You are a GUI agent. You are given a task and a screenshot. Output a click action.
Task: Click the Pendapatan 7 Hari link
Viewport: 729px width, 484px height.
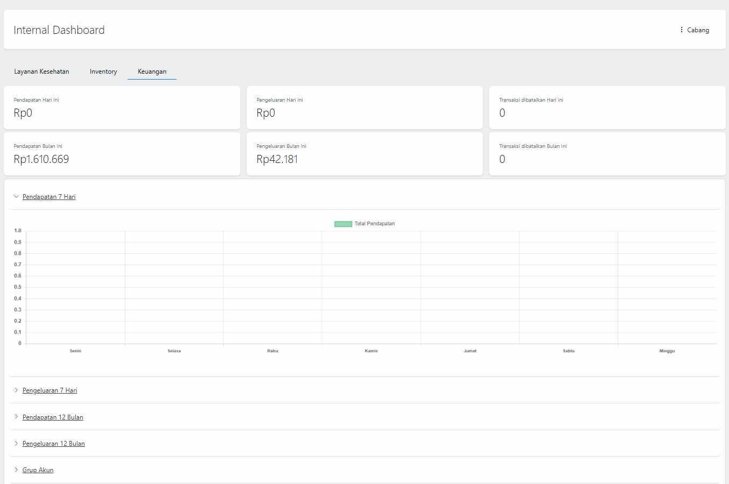click(x=49, y=197)
